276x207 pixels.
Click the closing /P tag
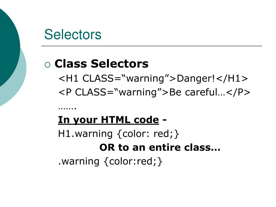tap(238, 92)
